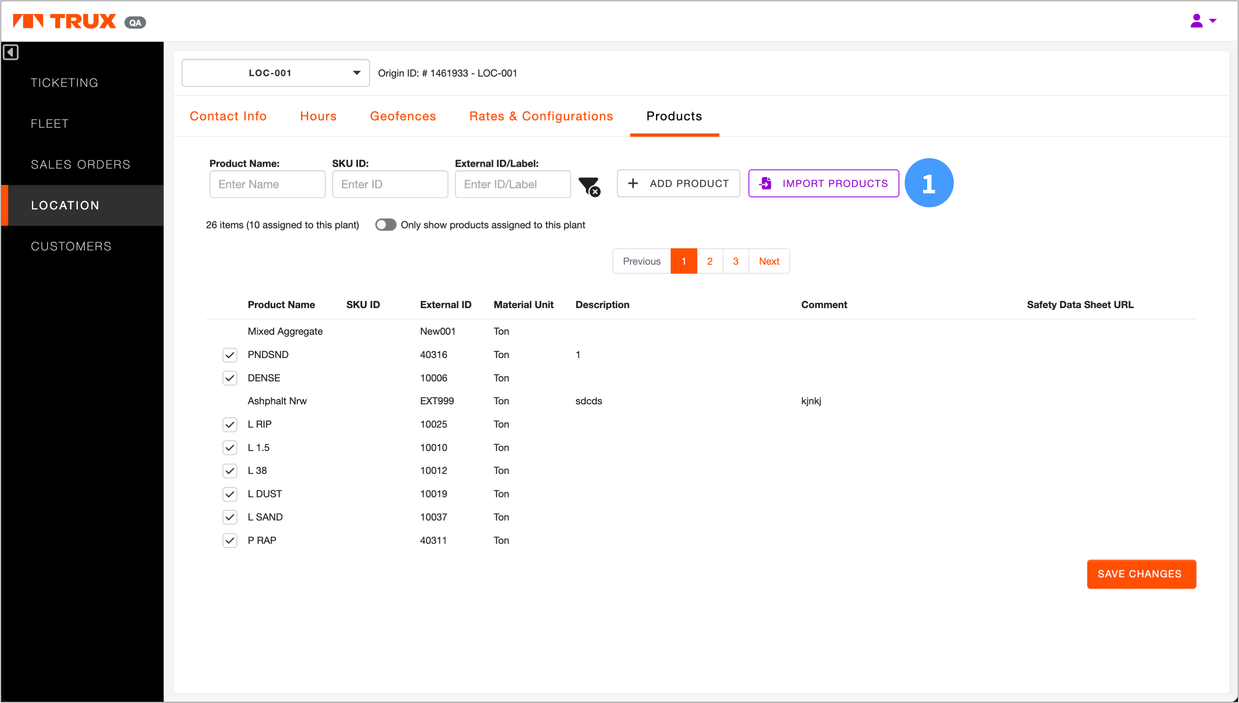Screen dimensions: 1239x703
Task: Go to the Next page
Action: 769,261
